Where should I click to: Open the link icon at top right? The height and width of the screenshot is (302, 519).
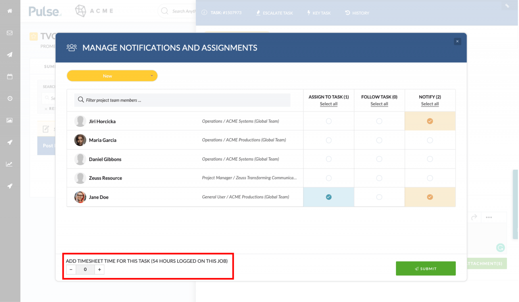point(507,5)
